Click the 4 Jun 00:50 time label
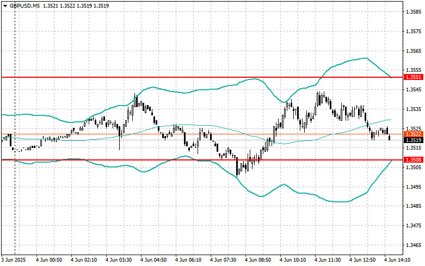425x266 pixels. pyautogui.click(x=49, y=260)
